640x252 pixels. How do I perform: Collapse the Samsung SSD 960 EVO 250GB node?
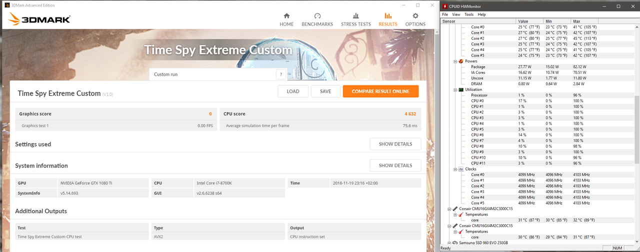click(449, 243)
